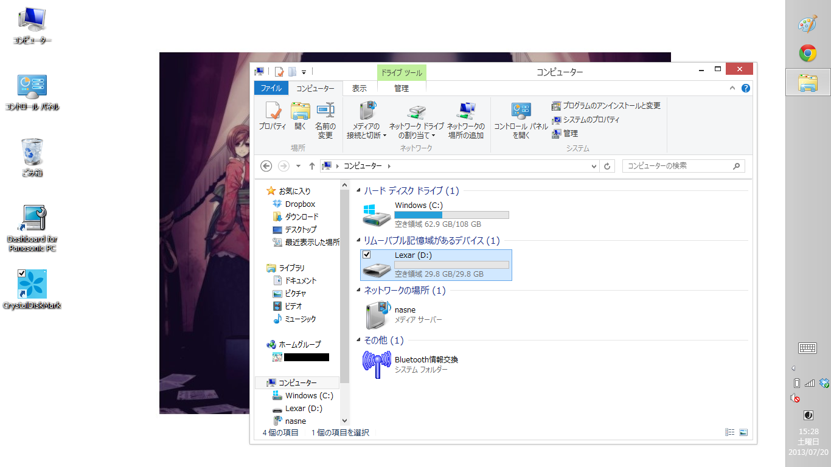831x467 pixels.
Task: Click the File Explorer taskbar button
Action: [x=808, y=83]
